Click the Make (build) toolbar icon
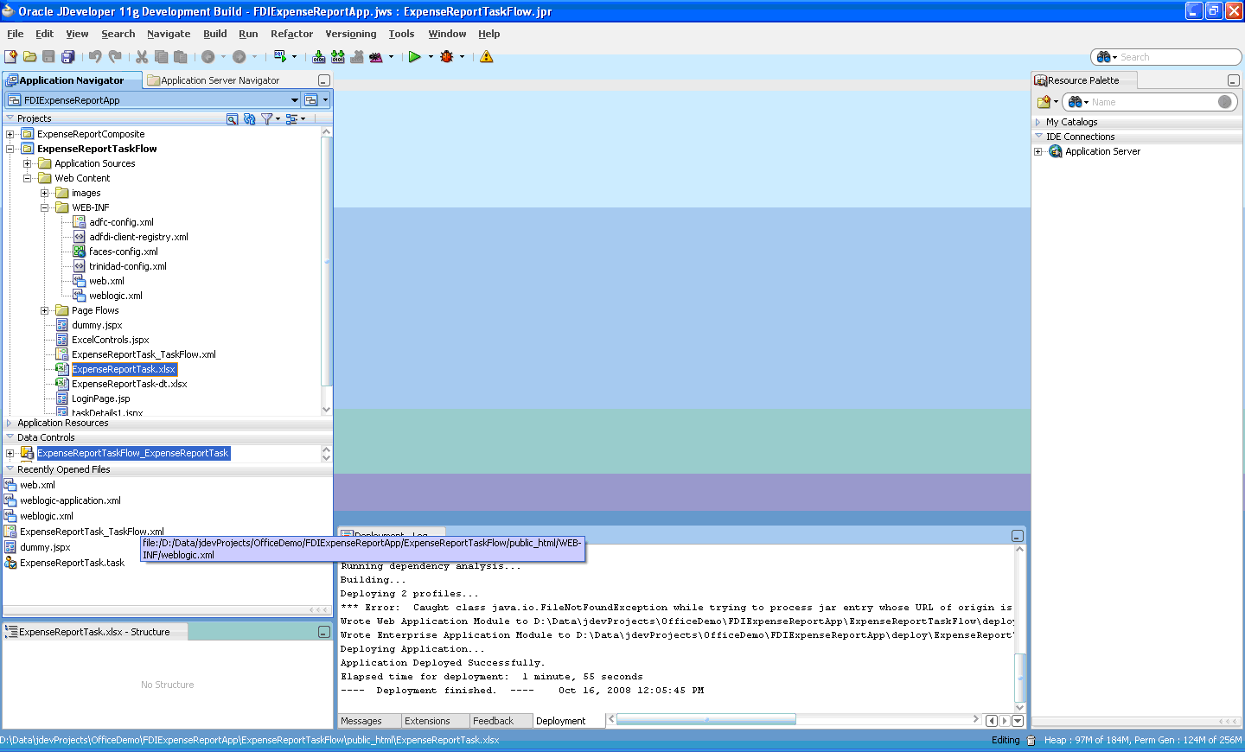 319,57
